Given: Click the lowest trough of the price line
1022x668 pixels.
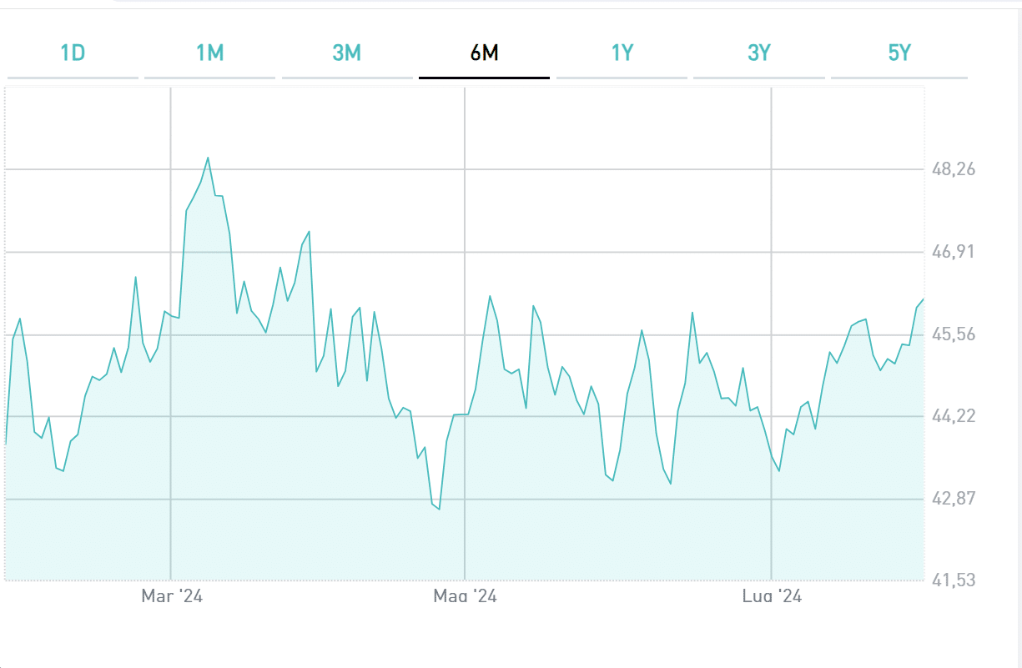Looking at the screenshot, I should pyautogui.click(x=439, y=509).
